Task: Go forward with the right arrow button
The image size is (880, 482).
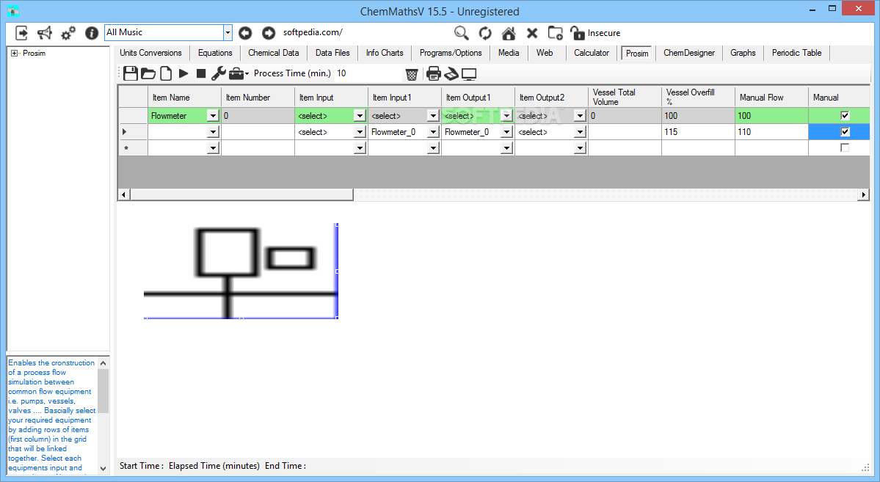Action: (x=269, y=33)
